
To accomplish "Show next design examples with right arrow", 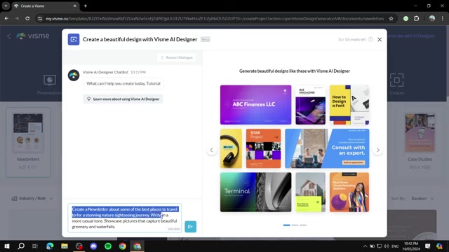I will [377, 150].
